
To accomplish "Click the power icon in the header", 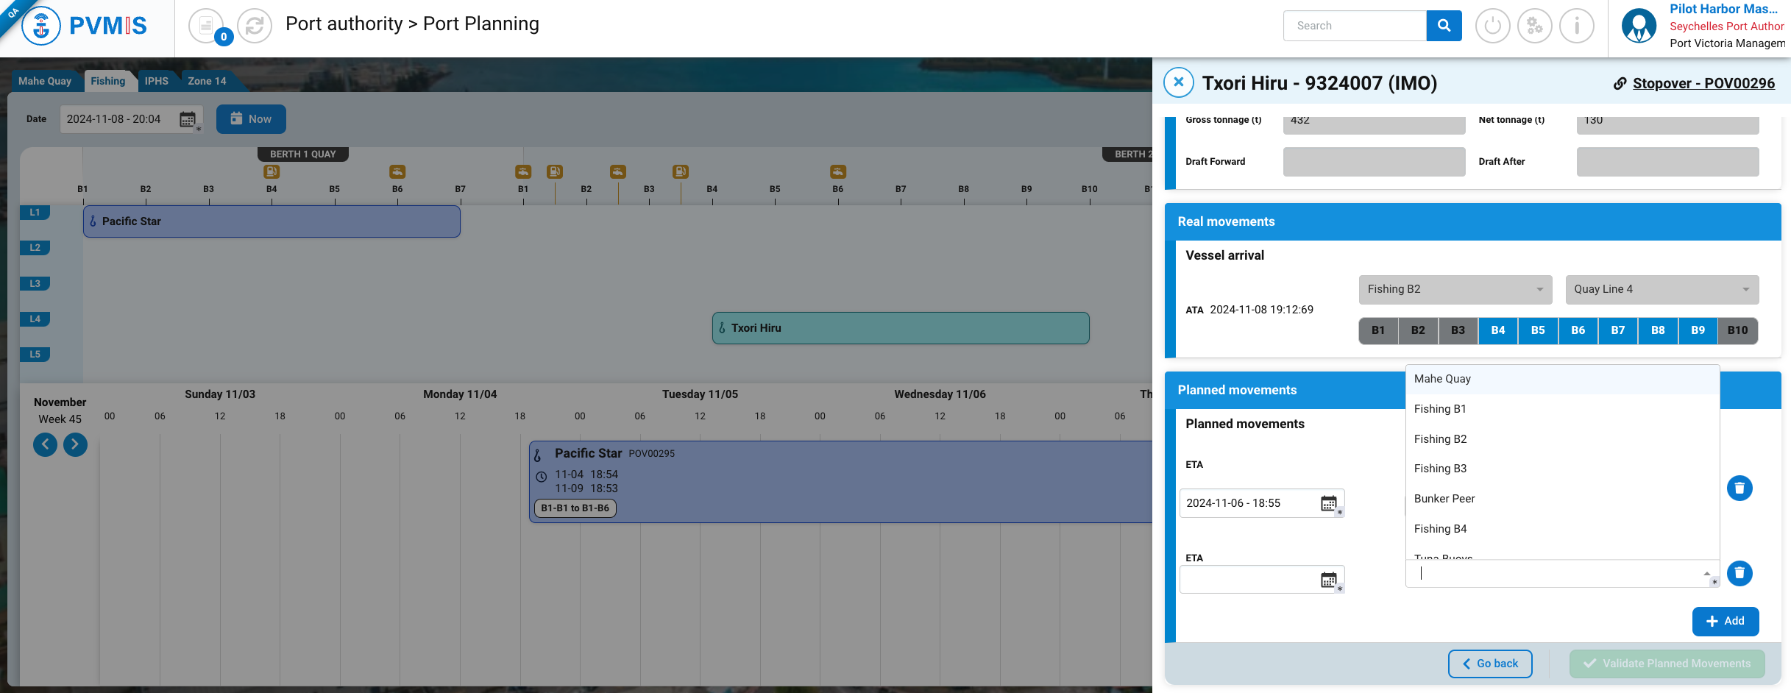I will point(1492,26).
